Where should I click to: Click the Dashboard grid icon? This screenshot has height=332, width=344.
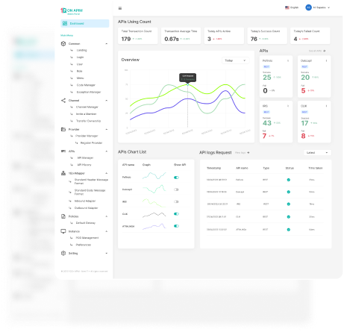pyautogui.click(x=65, y=23)
